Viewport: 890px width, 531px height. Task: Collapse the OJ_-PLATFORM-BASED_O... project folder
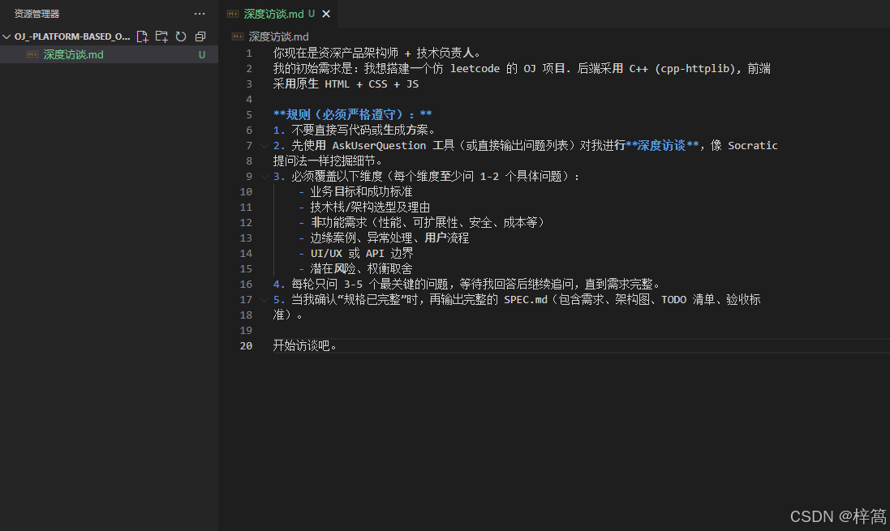6,36
